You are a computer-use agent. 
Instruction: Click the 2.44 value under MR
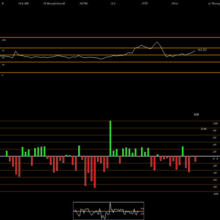(204, 129)
